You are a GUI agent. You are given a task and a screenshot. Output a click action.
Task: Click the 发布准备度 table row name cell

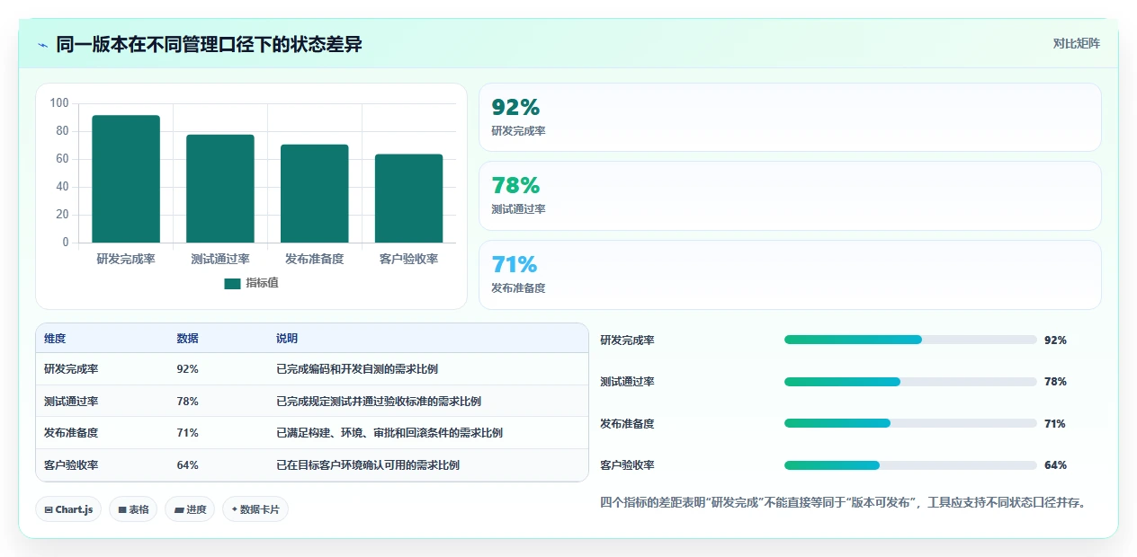pyautogui.click(x=71, y=433)
